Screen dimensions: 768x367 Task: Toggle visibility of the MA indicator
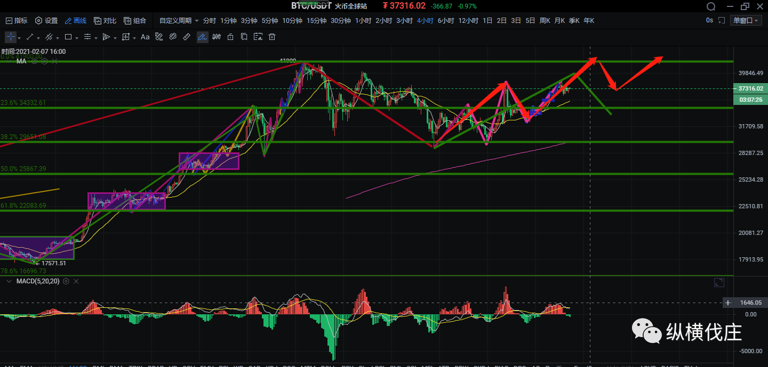[x=35, y=61]
